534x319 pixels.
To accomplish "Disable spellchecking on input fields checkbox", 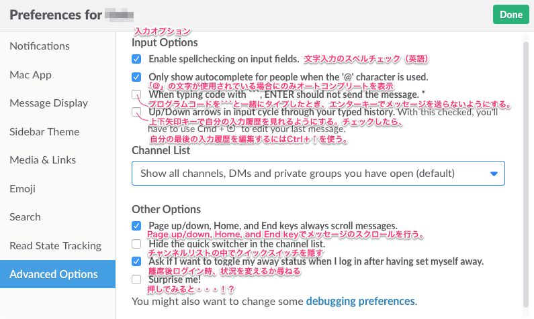I will 136,59.
